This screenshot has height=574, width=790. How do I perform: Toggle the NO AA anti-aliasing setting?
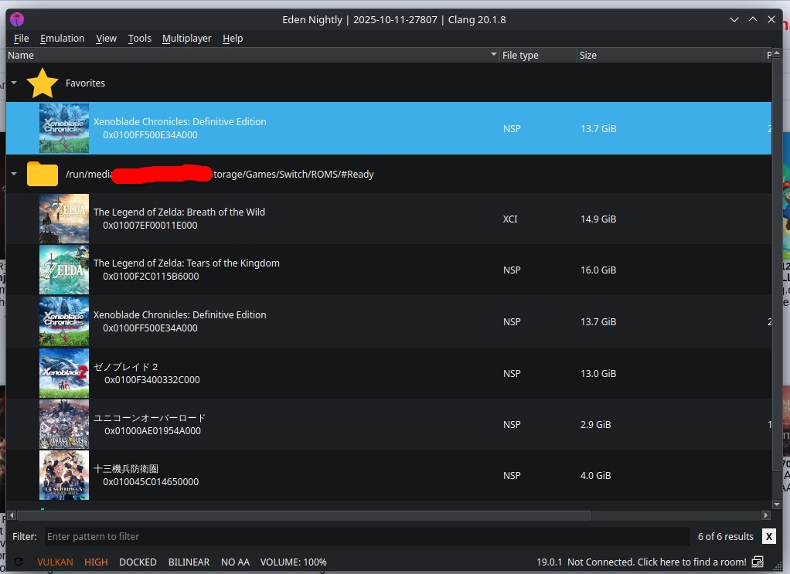[x=235, y=562]
